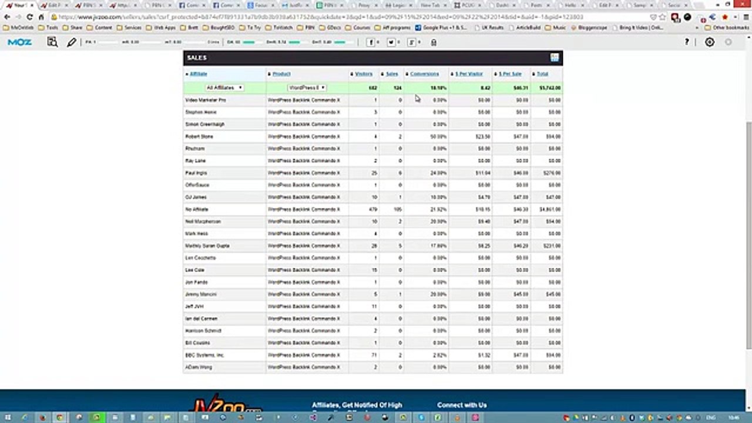Sort table by Visitors column

364,74
